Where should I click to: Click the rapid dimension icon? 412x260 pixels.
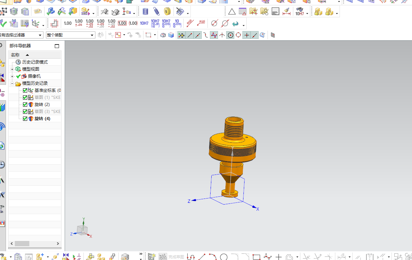[54, 23]
